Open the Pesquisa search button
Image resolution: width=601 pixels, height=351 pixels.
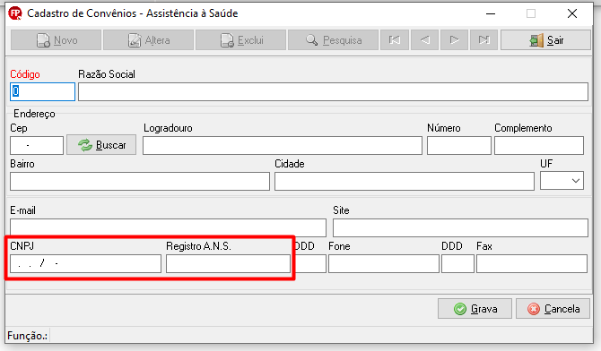(x=333, y=39)
